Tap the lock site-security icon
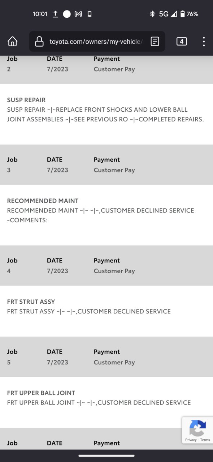The width and height of the screenshot is (213, 462). (39, 42)
